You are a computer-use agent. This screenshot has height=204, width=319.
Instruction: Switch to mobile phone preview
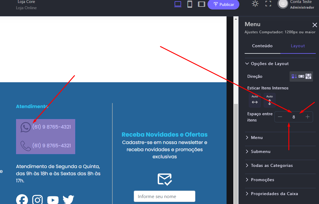[x=189, y=4]
